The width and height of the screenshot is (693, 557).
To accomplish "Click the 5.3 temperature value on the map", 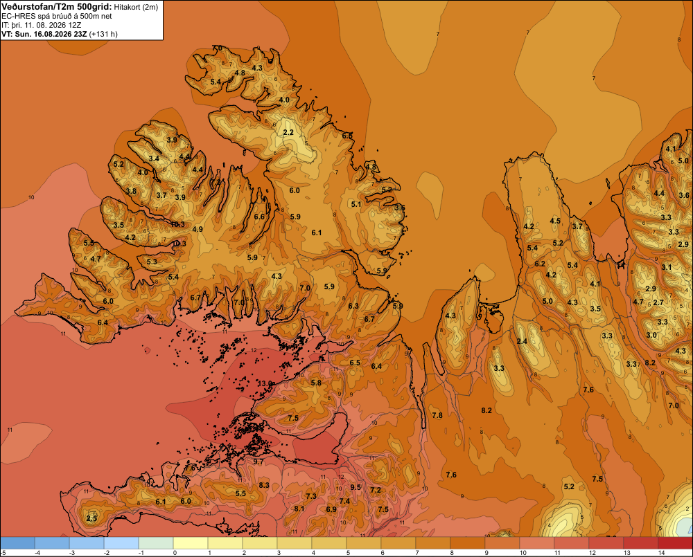I will click(152, 262).
